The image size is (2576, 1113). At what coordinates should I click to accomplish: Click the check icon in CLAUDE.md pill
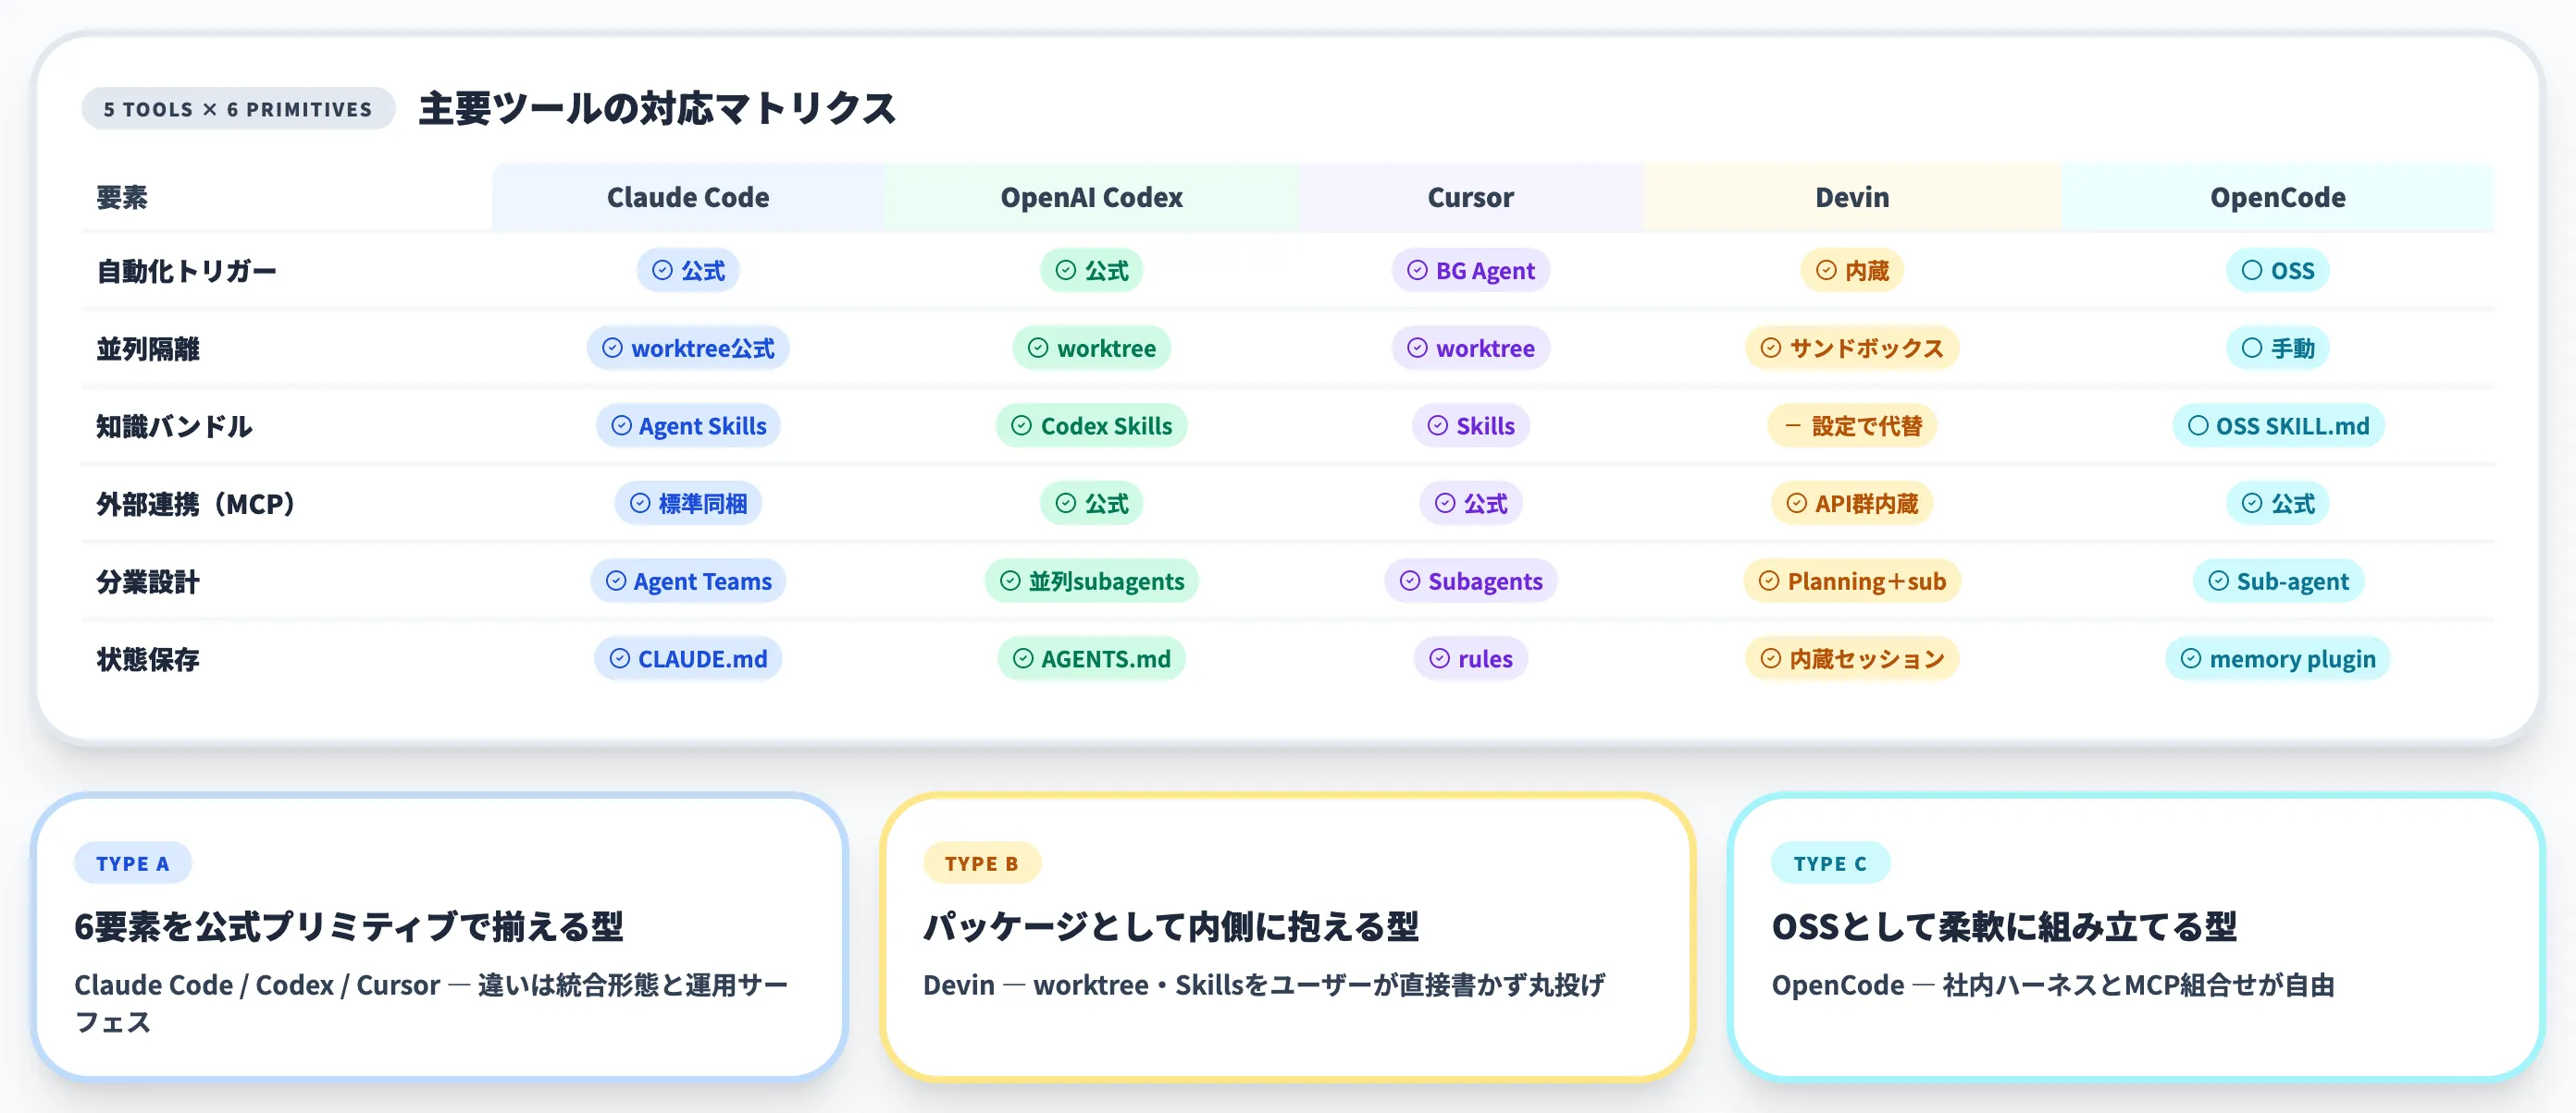[620, 658]
